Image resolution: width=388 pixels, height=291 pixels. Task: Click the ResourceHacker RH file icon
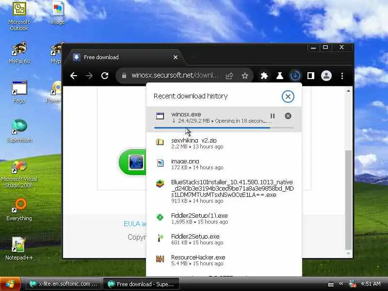(x=160, y=259)
